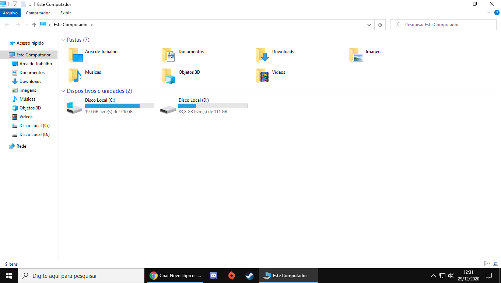501x283 pixels.
Task: Click the Imagens icon in sidebar
Action: pos(15,90)
